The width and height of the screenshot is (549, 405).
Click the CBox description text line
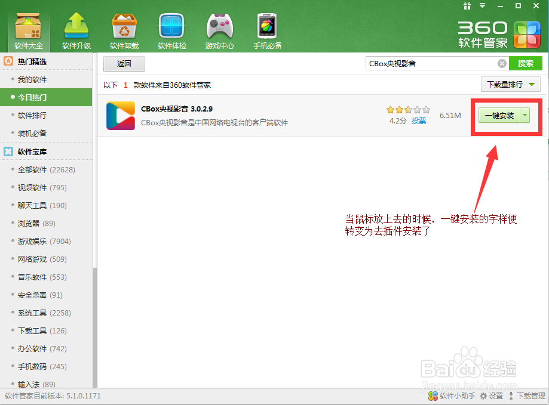coord(214,123)
